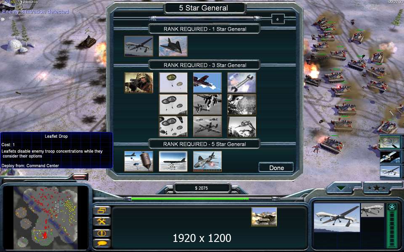Click the red button above the minimap
The height and width of the screenshot is (252, 404).
(x=80, y=177)
